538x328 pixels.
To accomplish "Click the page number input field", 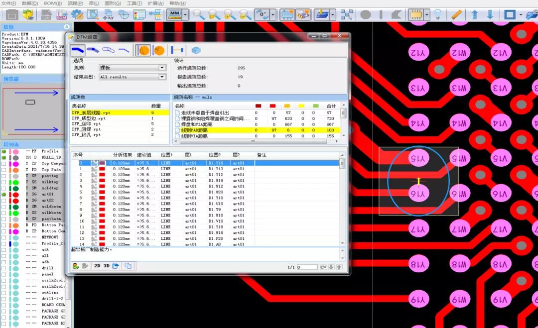I will coord(307,267).
